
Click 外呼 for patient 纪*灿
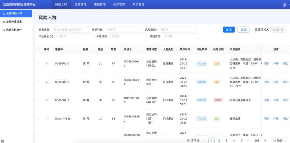pos(276,82)
